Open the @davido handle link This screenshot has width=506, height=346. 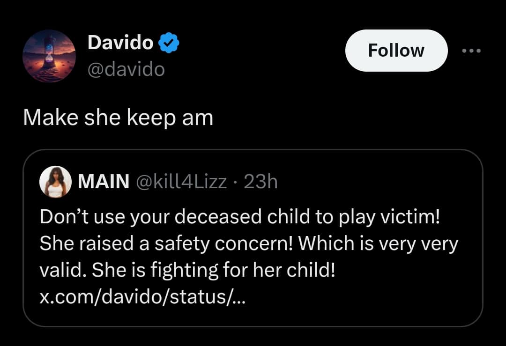pyautogui.click(x=126, y=69)
